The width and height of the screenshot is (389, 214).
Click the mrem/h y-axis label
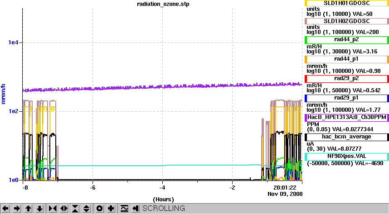3,94
